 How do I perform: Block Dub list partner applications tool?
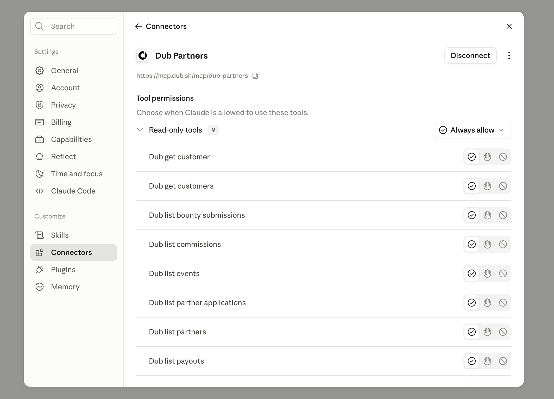pyautogui.click(x=503, y=303)
